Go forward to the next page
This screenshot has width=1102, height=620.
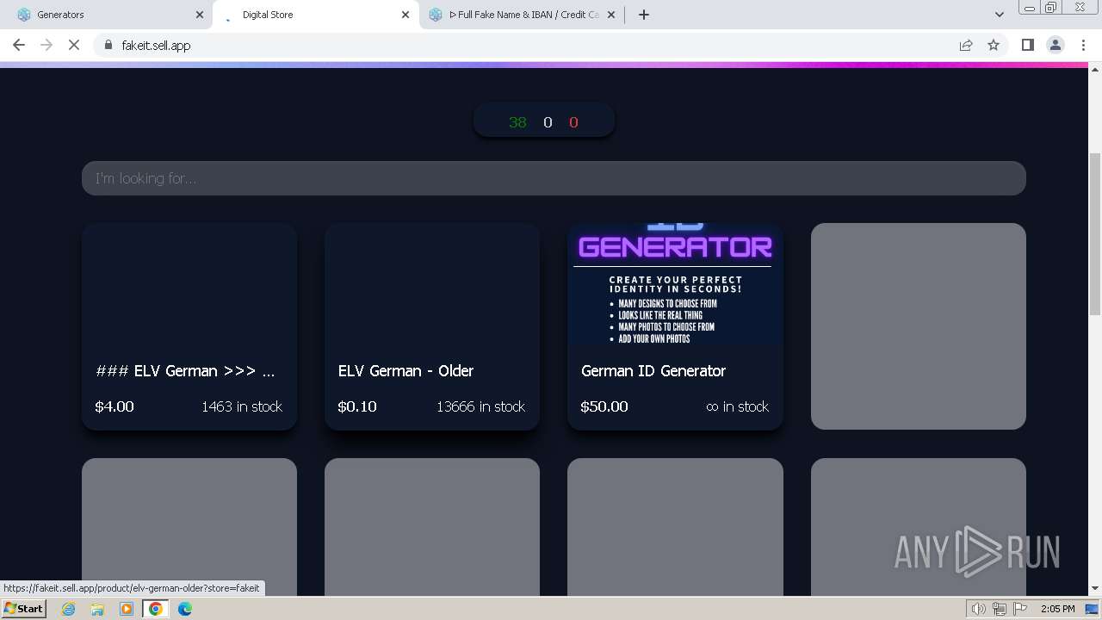click(x=46, y=45)
